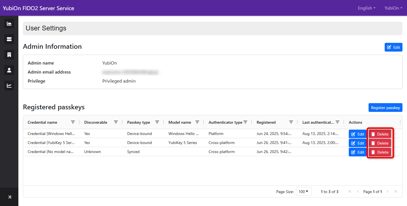Sort by Credential name column header
This screenshot has height=206, width=407.
tap(42, 122)
